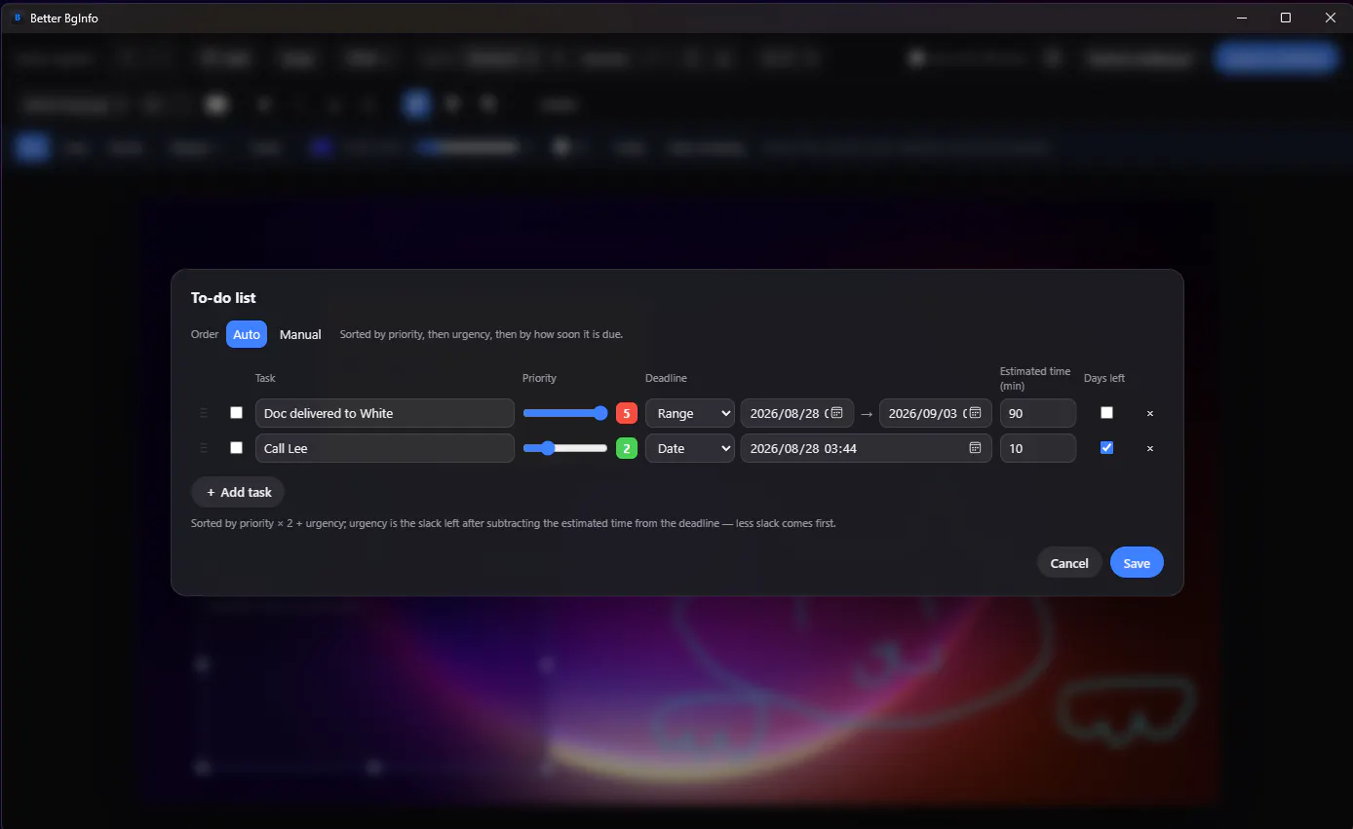The width and height of the screenshot is (1353, 829).
Task: Mark Doc delivered to White as done
Action: pyautogui.click(x=236, y=413)
